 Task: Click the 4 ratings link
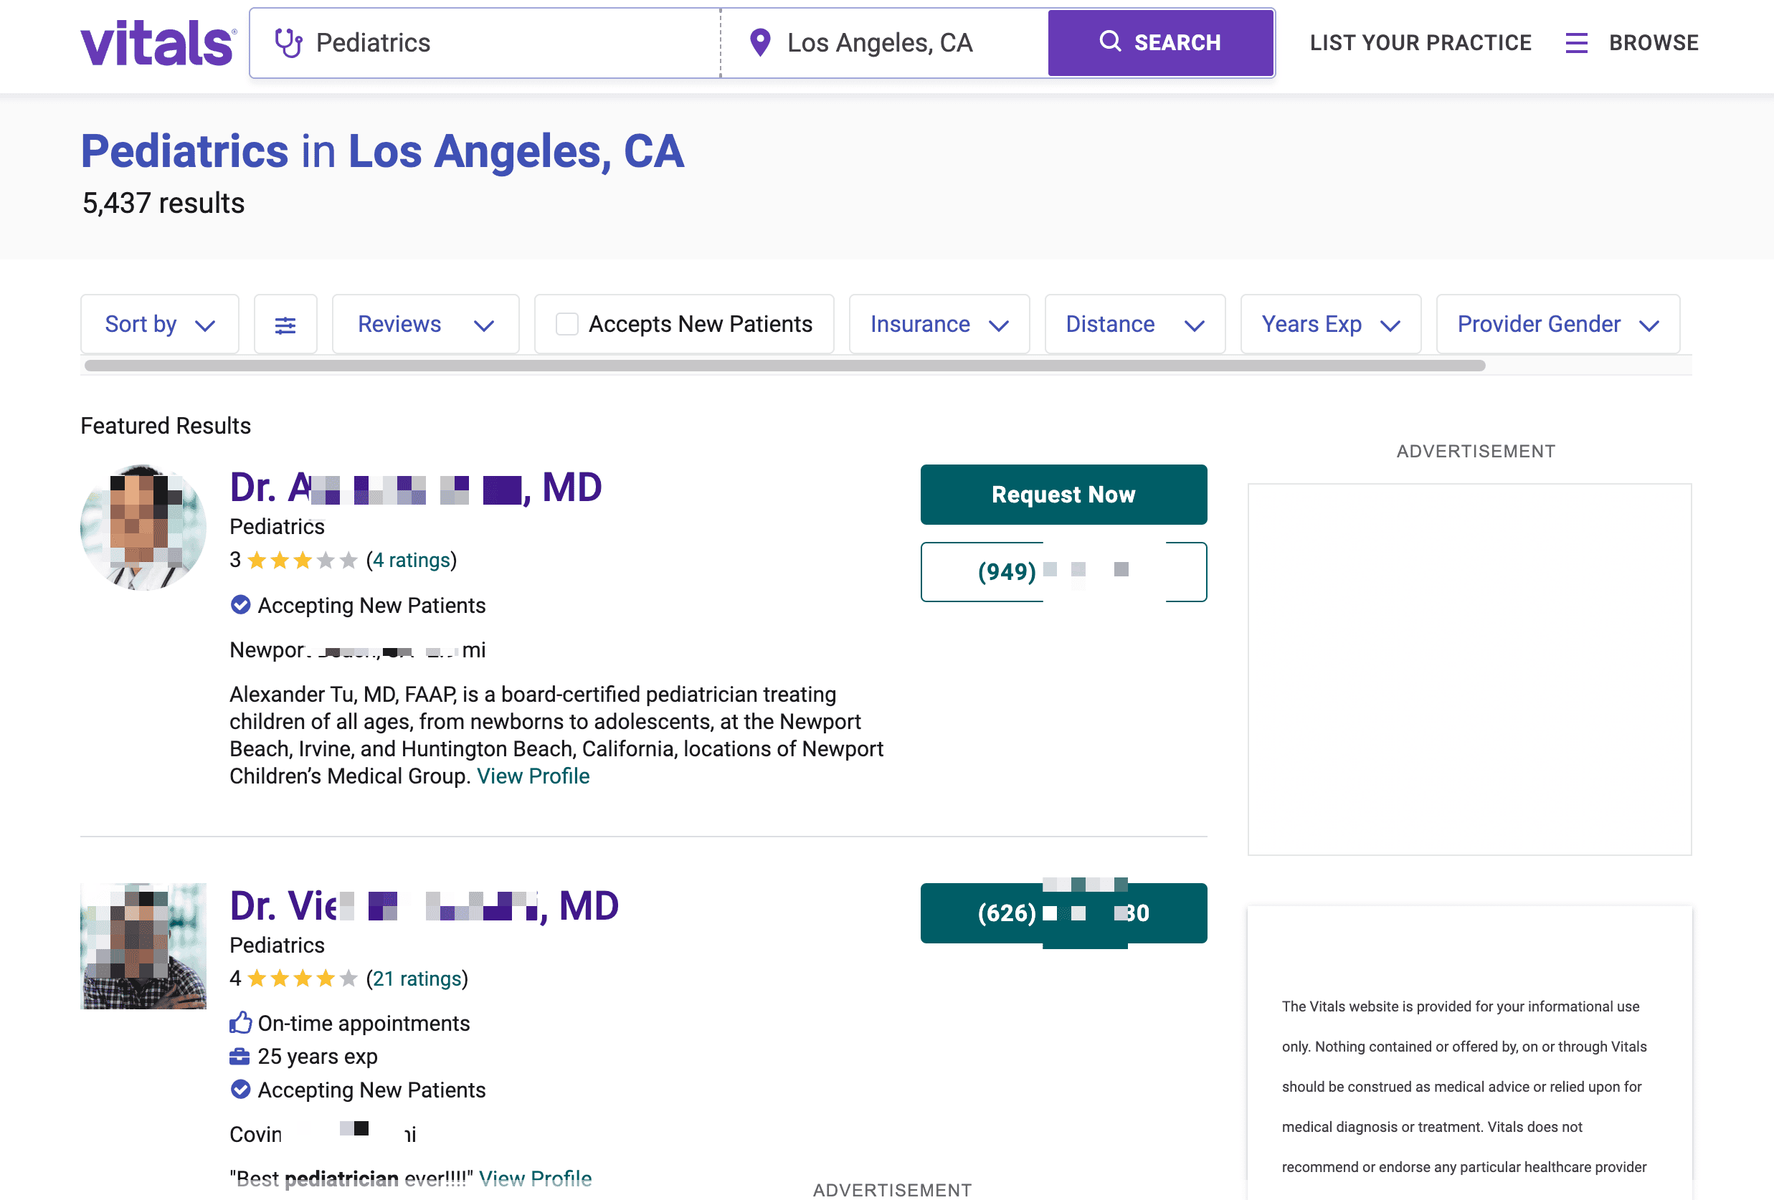pos(411,561)
